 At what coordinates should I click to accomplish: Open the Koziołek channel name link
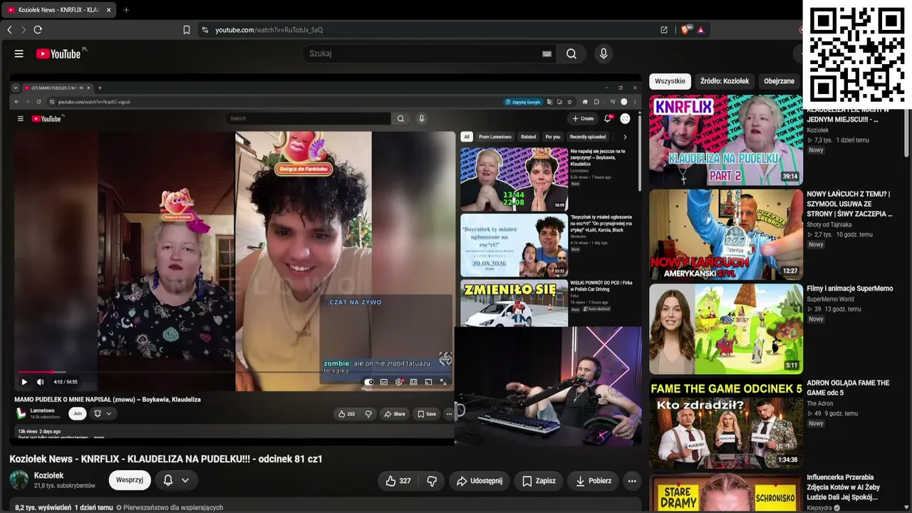48,475
